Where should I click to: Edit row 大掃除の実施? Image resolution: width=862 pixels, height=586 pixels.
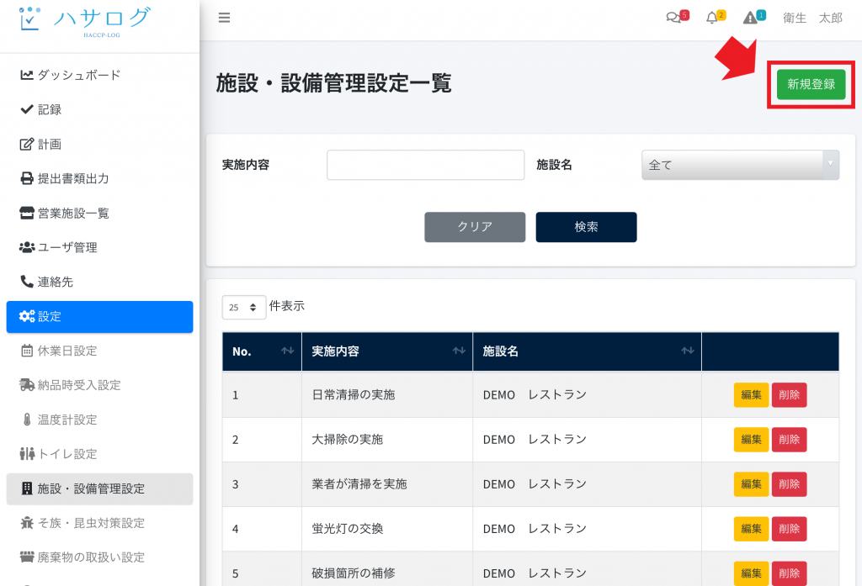pos(751,440)
